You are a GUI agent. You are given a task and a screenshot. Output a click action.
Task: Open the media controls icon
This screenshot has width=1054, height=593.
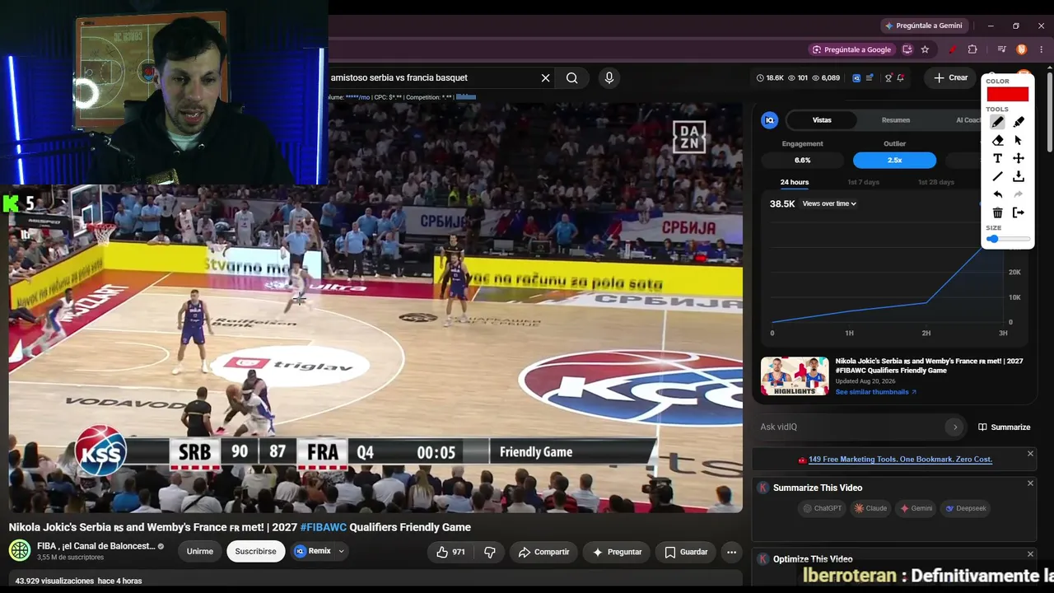coord(1002,49)
